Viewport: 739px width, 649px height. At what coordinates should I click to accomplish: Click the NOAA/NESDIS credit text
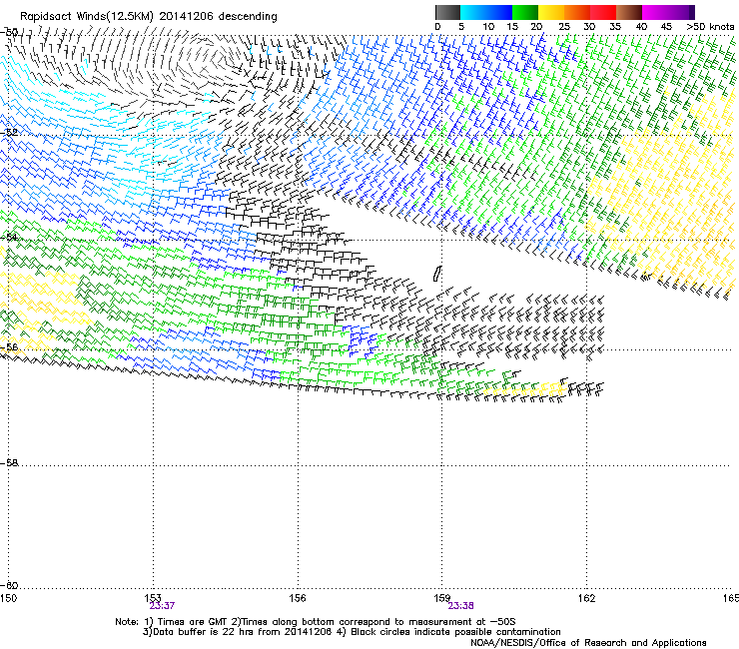(x=588, y=642)
